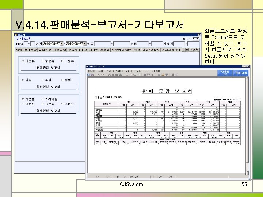Click the cut scissors icon in viewer toolbar
This screenshot has width=263, height=197.
click(x=109, y=75)
